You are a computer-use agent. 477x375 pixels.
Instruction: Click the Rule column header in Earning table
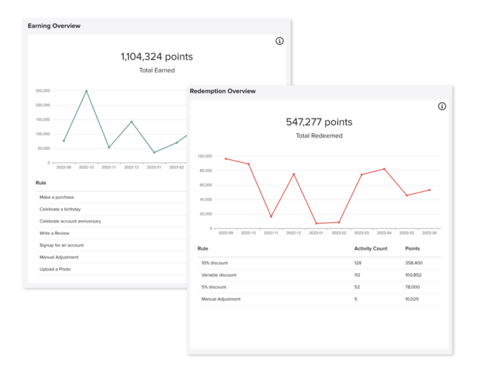tap(41, 183)
